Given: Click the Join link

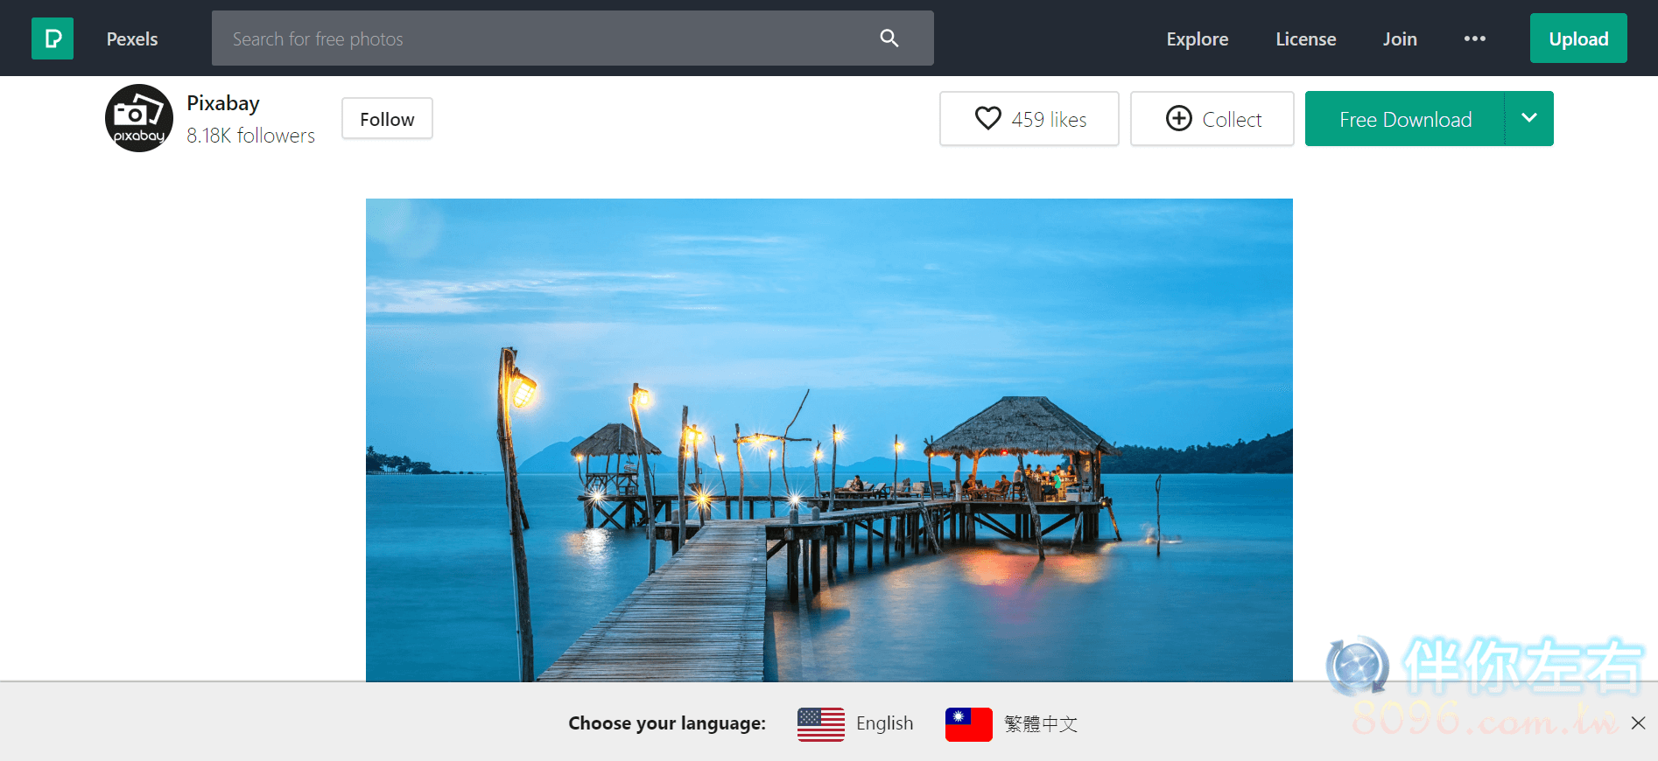Looking at the screenshot, I should point(1400,39).
